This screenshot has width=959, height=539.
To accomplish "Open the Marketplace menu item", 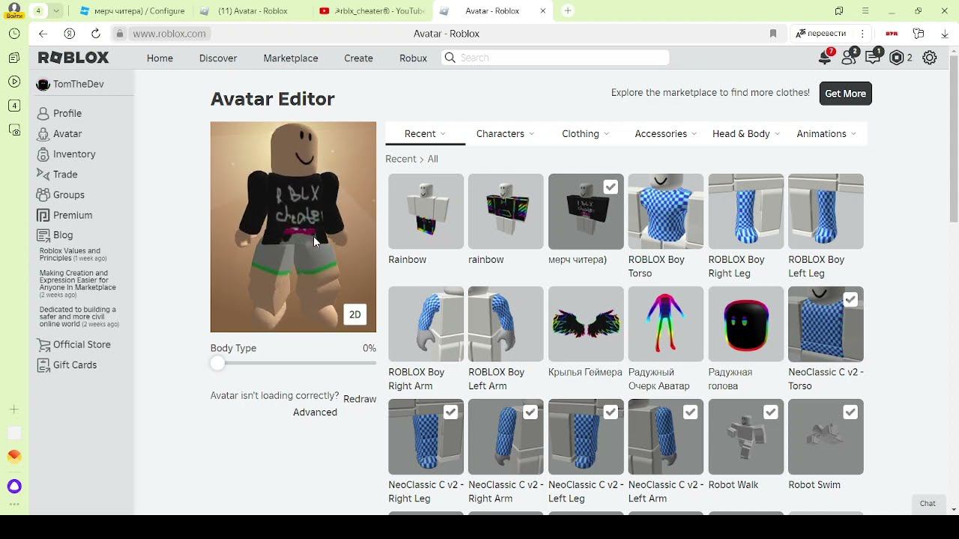I will [x=291, y=58].
